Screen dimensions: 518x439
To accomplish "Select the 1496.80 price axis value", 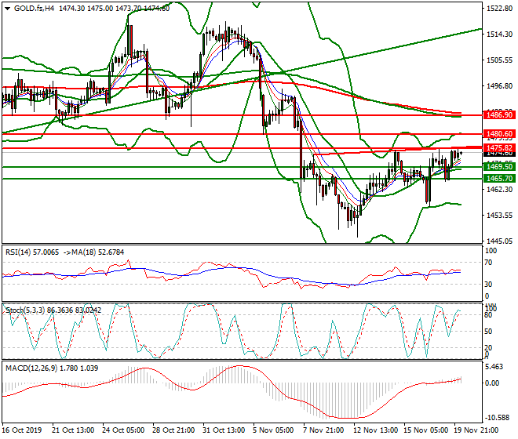I will pos(499,85).
